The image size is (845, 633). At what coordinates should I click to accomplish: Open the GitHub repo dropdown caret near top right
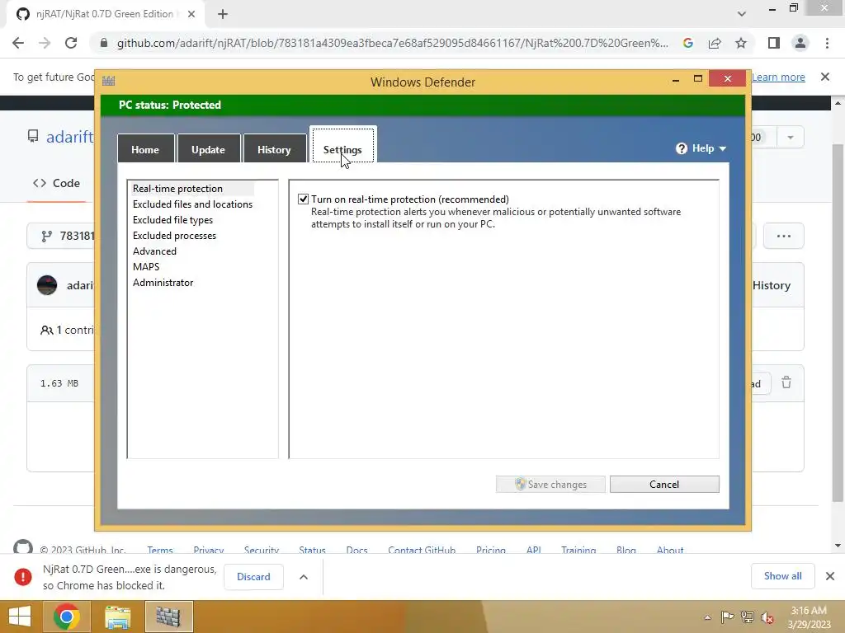click(790, 138)
